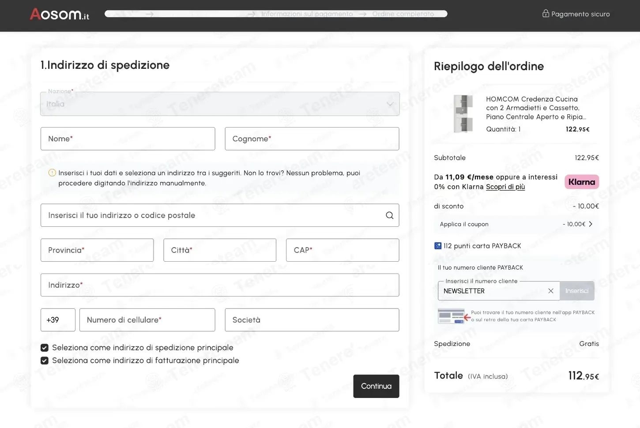Clear the PAYBACK number with X icon
640x428 pixels.
550,291
